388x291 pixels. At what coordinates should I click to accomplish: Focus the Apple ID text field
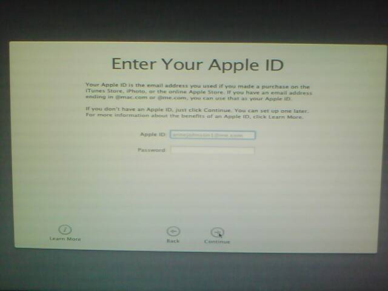(x=212, y=135)
